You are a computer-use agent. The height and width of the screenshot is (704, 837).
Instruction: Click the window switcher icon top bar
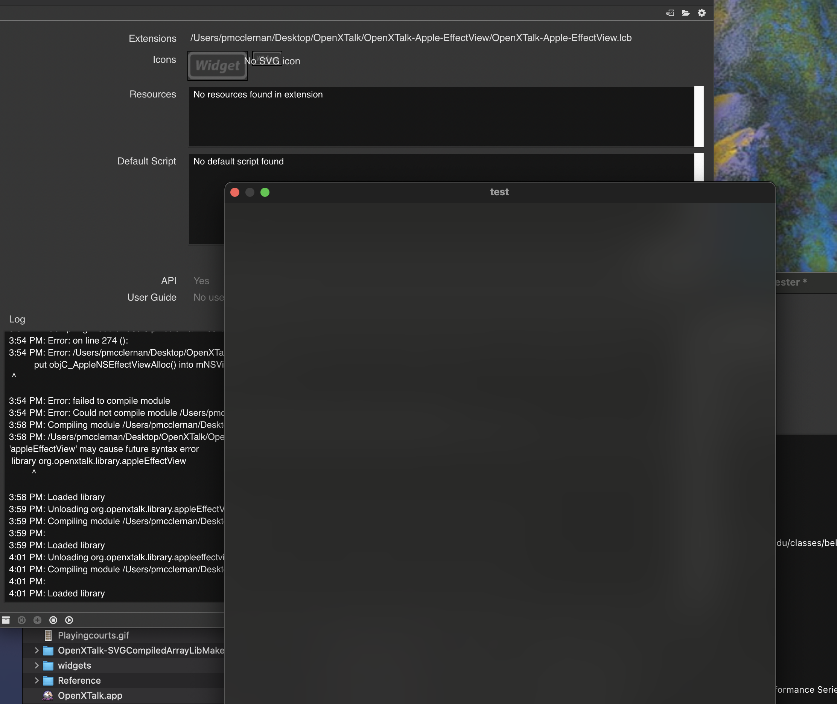coord(669,12)
